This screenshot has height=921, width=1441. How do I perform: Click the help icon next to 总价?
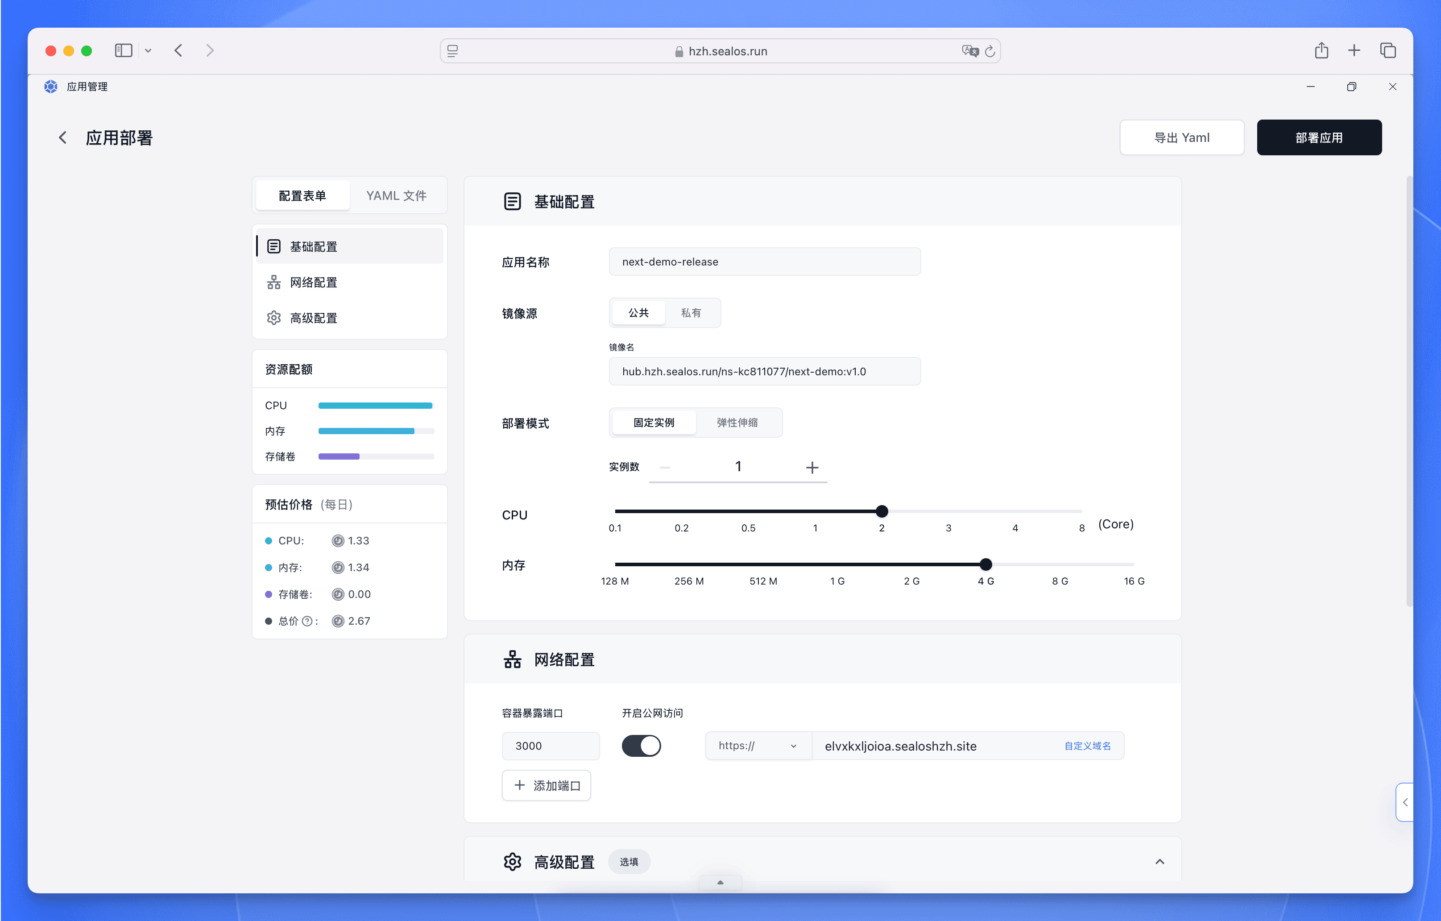point(307,621)
